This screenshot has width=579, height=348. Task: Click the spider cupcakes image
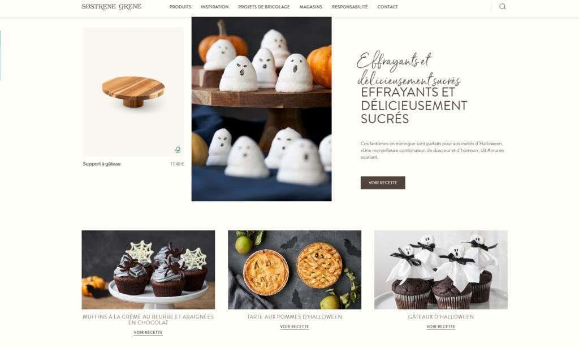point(148,270)
